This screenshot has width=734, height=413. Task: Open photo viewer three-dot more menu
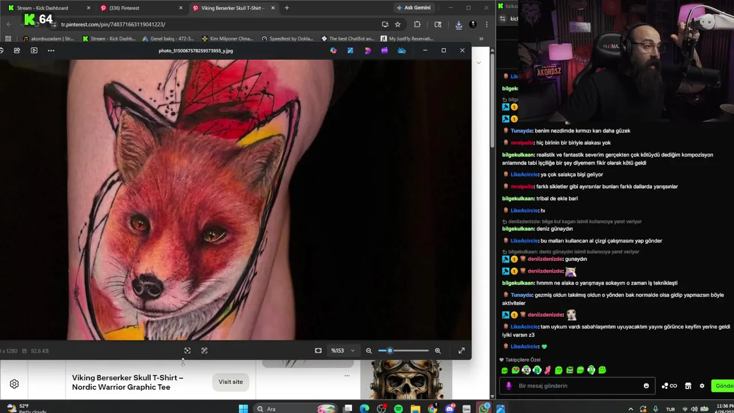[51, 50]
